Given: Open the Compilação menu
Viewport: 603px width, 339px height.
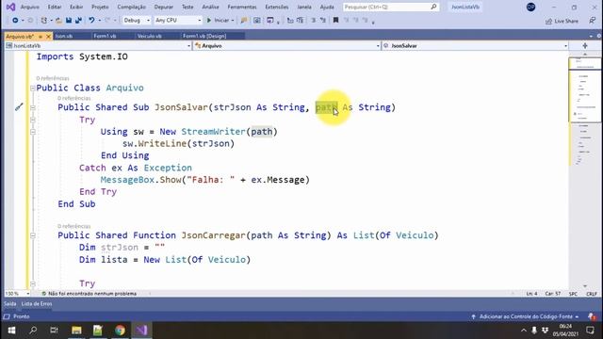Looking at the screenshot, I should 132,7.
